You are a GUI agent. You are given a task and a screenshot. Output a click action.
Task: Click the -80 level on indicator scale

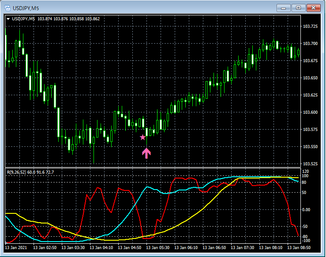305,237
